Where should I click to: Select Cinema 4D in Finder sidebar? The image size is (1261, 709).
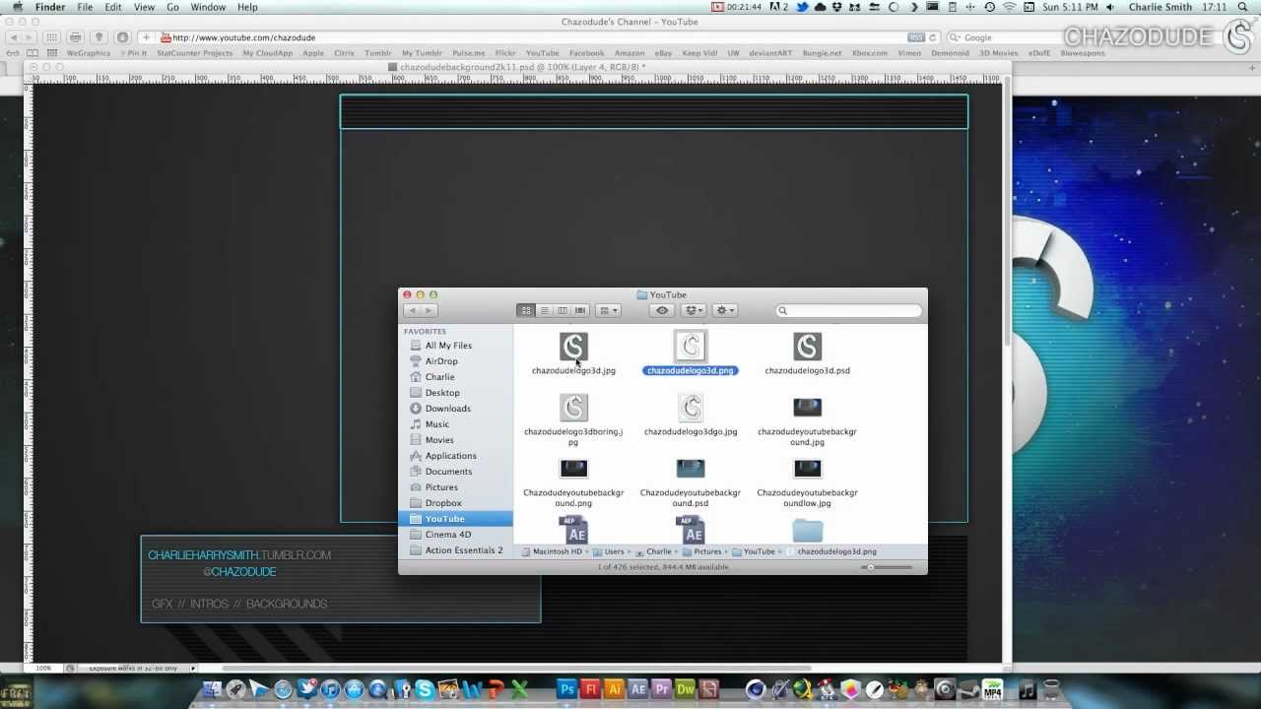point(447,535)
